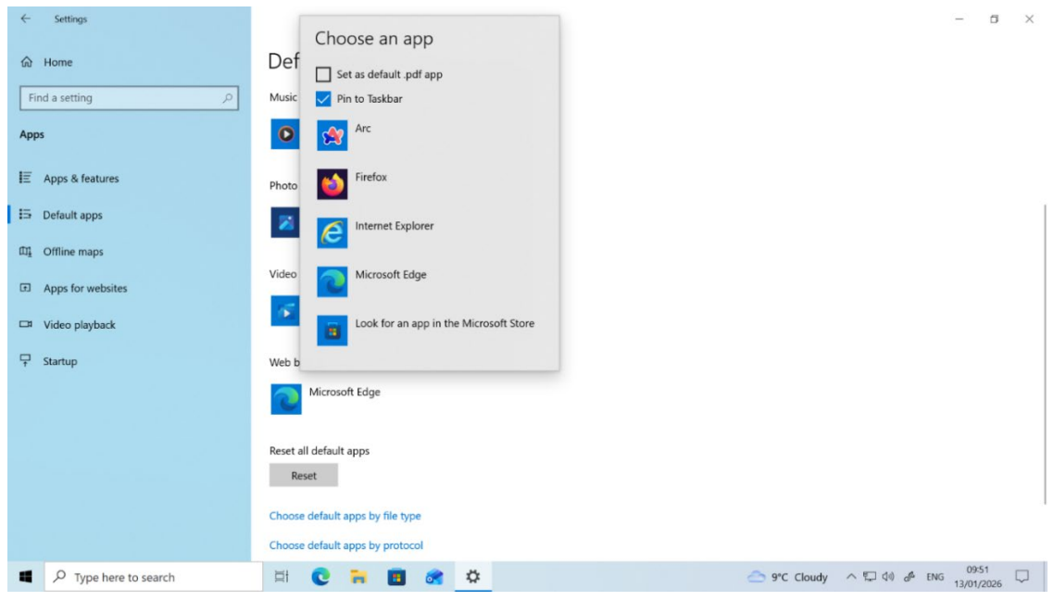The height and width of the screenshot is (601, 1054).
Task: Click the Firefox app name text
Action: (370, 178)
